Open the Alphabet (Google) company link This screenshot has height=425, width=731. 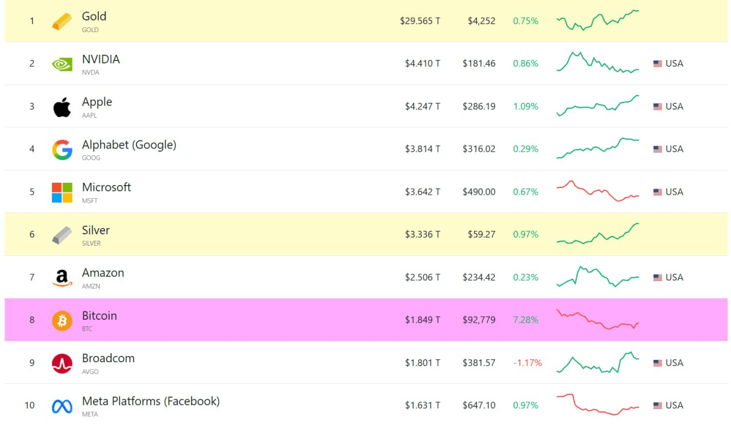(129, 145)
